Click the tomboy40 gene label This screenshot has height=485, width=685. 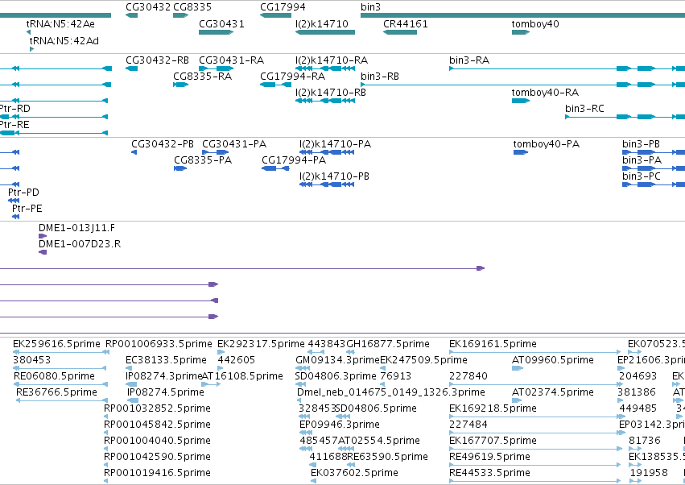535,24
